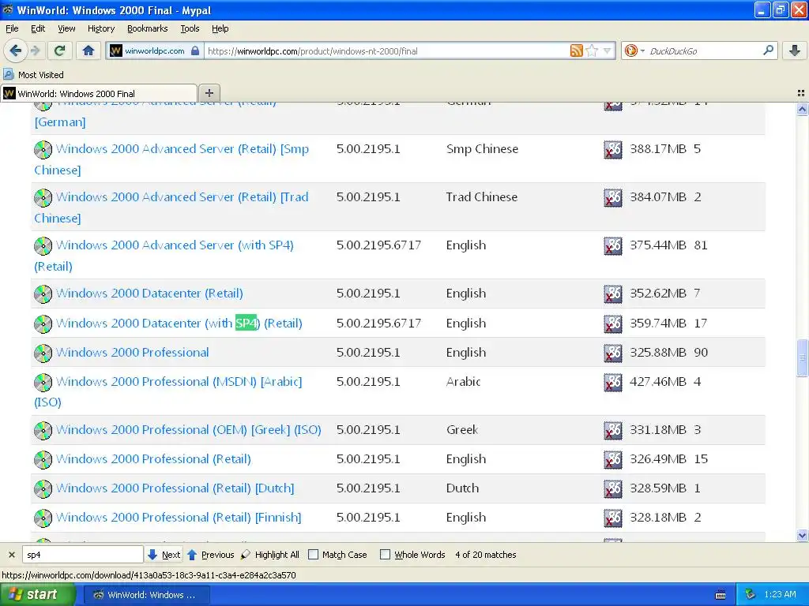
Task: Click the find bar text field containing sp4
Action: tap(82, 555)
